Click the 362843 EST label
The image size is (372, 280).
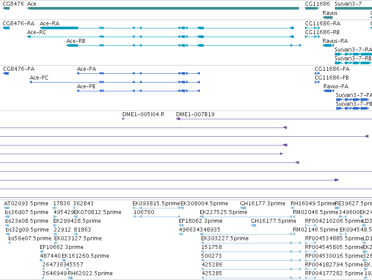coord(83,204)
